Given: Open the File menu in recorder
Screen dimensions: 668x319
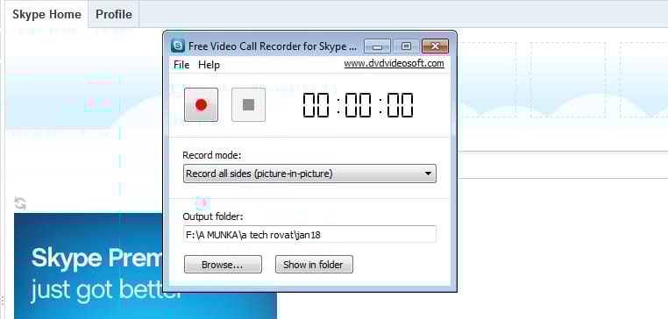Looking at the screenshot, I should tap(181, 65).
